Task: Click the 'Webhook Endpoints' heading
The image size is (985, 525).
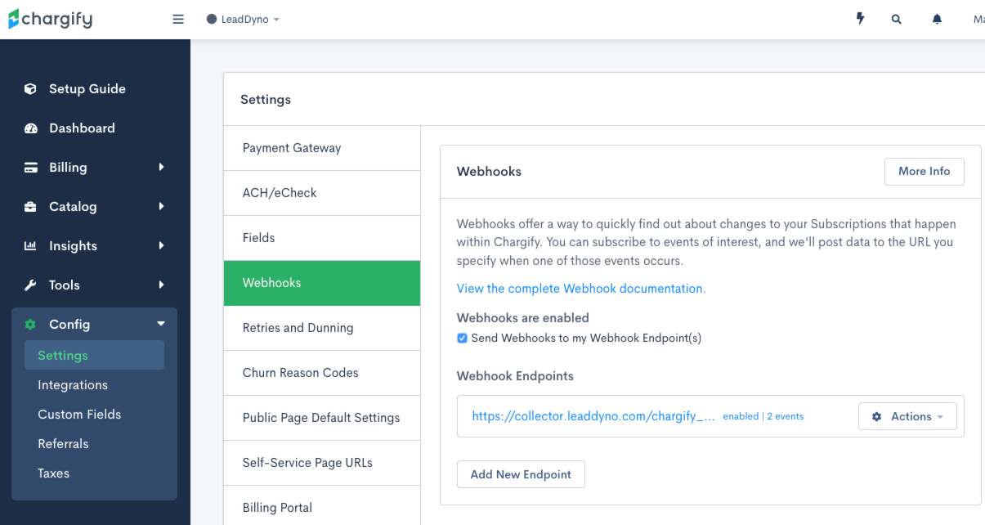Action: [515, 376]
